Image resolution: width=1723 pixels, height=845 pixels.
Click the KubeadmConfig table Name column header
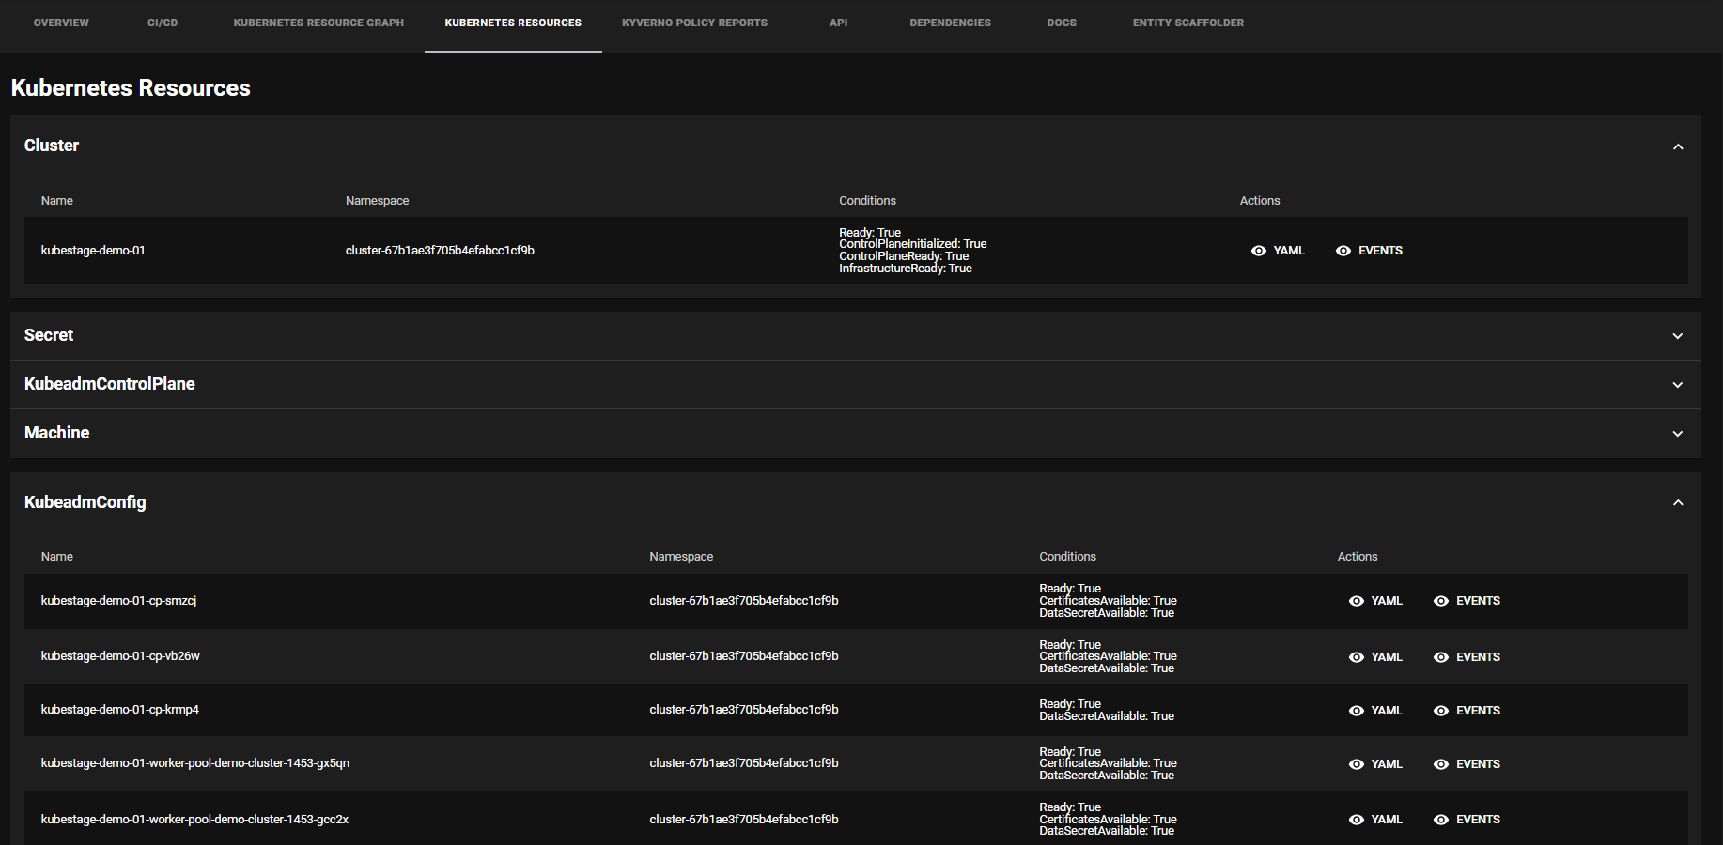tap(57, 557)
